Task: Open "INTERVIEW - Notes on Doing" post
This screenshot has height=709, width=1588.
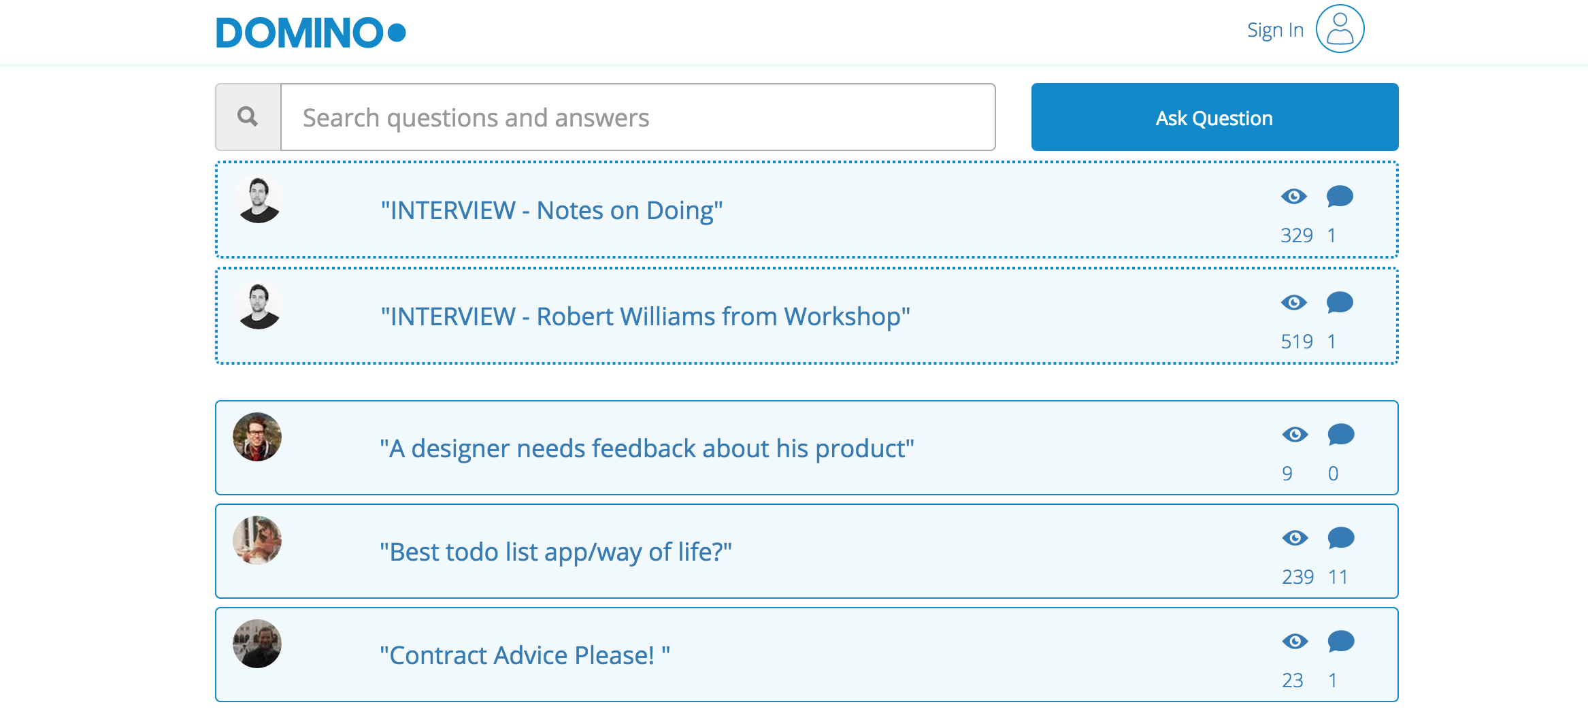Action: pos(551,210)
